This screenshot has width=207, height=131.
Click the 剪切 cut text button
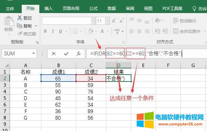(x=28, y=18)
